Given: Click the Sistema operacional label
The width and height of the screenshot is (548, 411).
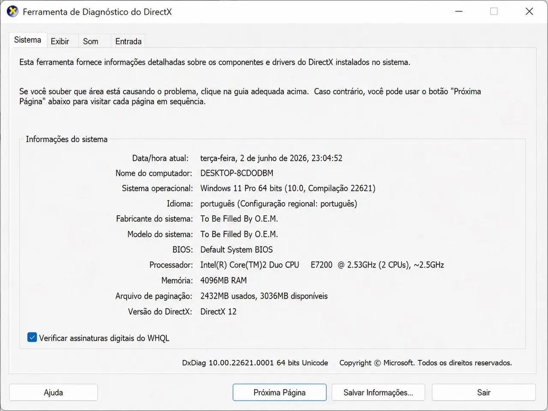Looking at the screenshot, I should (x=158, y=188).
